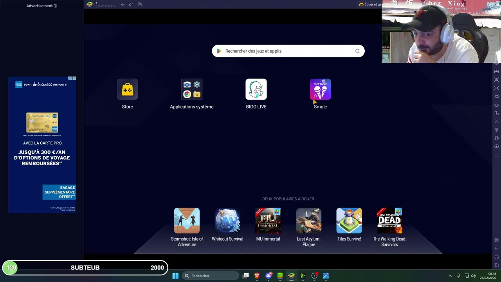The width and height of the screenshot is (501, 282).
Task: Click the American Express advertisement banner
Action: pos(42,145)
